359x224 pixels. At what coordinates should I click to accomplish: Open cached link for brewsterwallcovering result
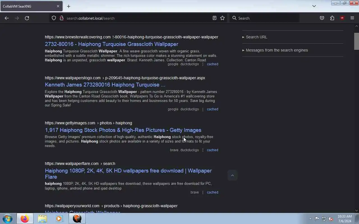click(212, 64)
